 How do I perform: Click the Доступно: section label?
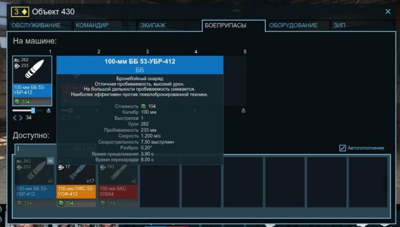tap(31, 135)
